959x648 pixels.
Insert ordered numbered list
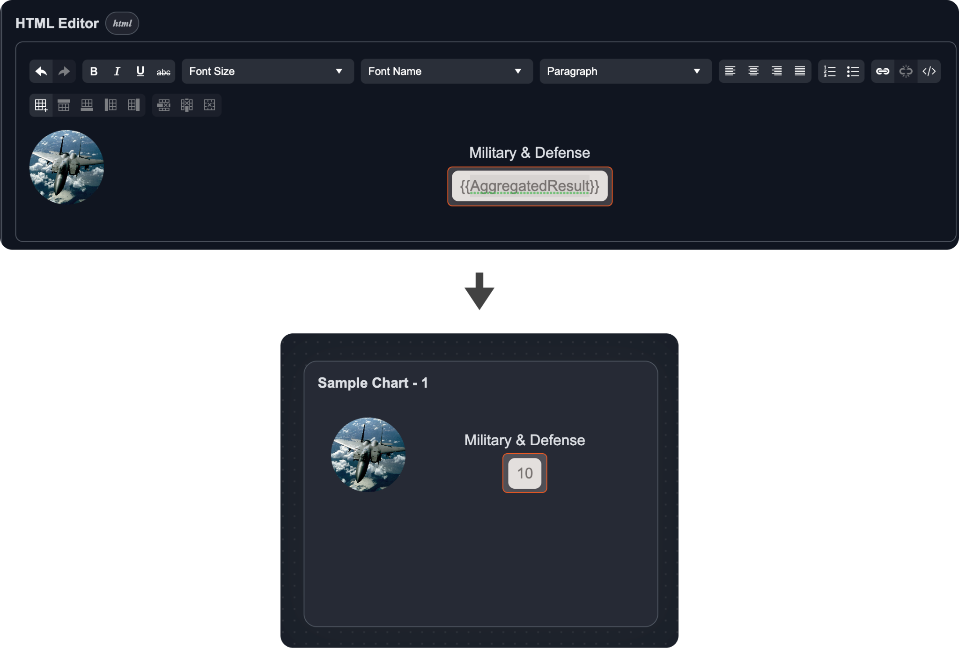(x=829, y=71)
